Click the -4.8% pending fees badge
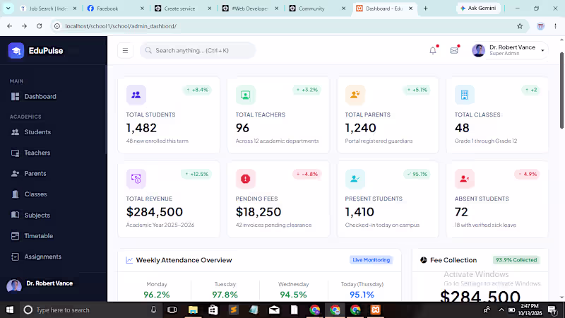 click(307, 174)
